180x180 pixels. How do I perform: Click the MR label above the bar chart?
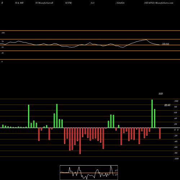click(x=161, y=94)
